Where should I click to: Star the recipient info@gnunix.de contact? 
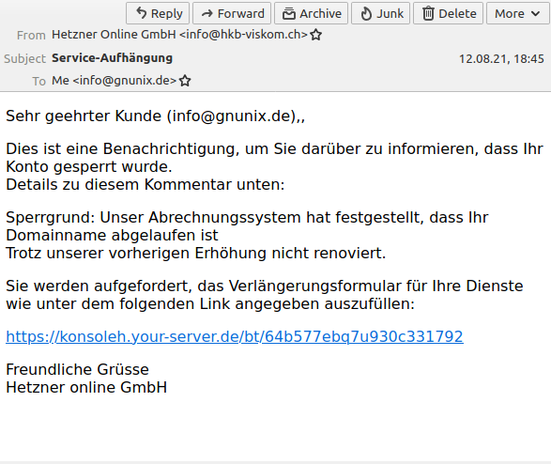coord(185,81)
